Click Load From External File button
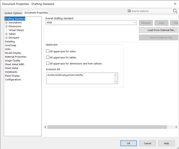This screenshot has height=149, width=179. (x=158, y=30)
